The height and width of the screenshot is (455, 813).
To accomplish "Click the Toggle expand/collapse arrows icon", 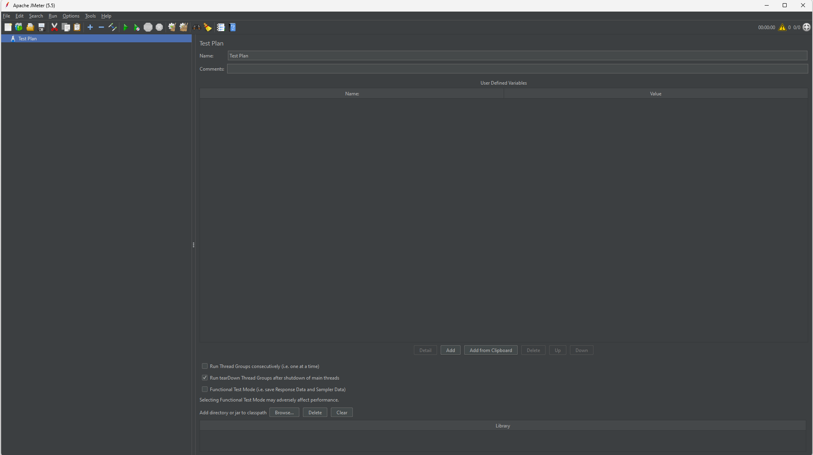I will (x=113, y=27).
